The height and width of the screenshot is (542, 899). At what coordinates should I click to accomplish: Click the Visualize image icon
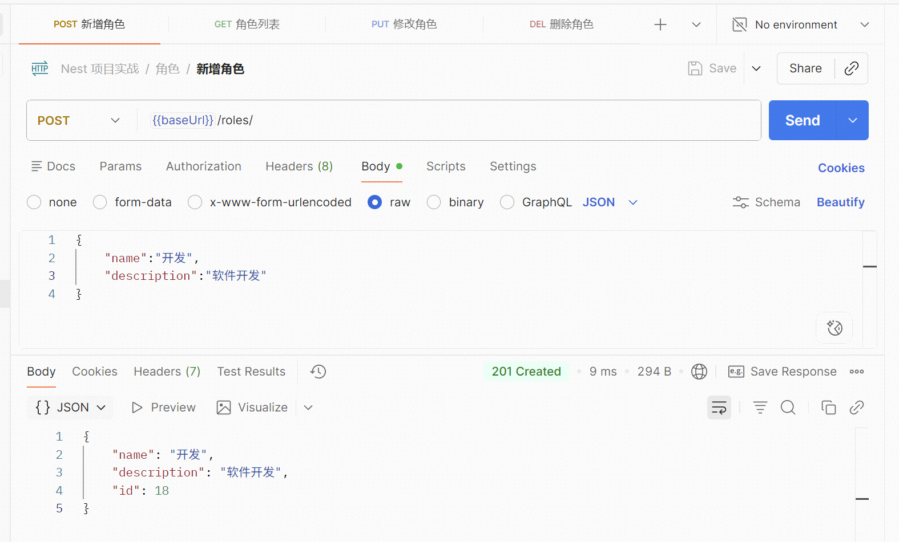tap(224, 407)
